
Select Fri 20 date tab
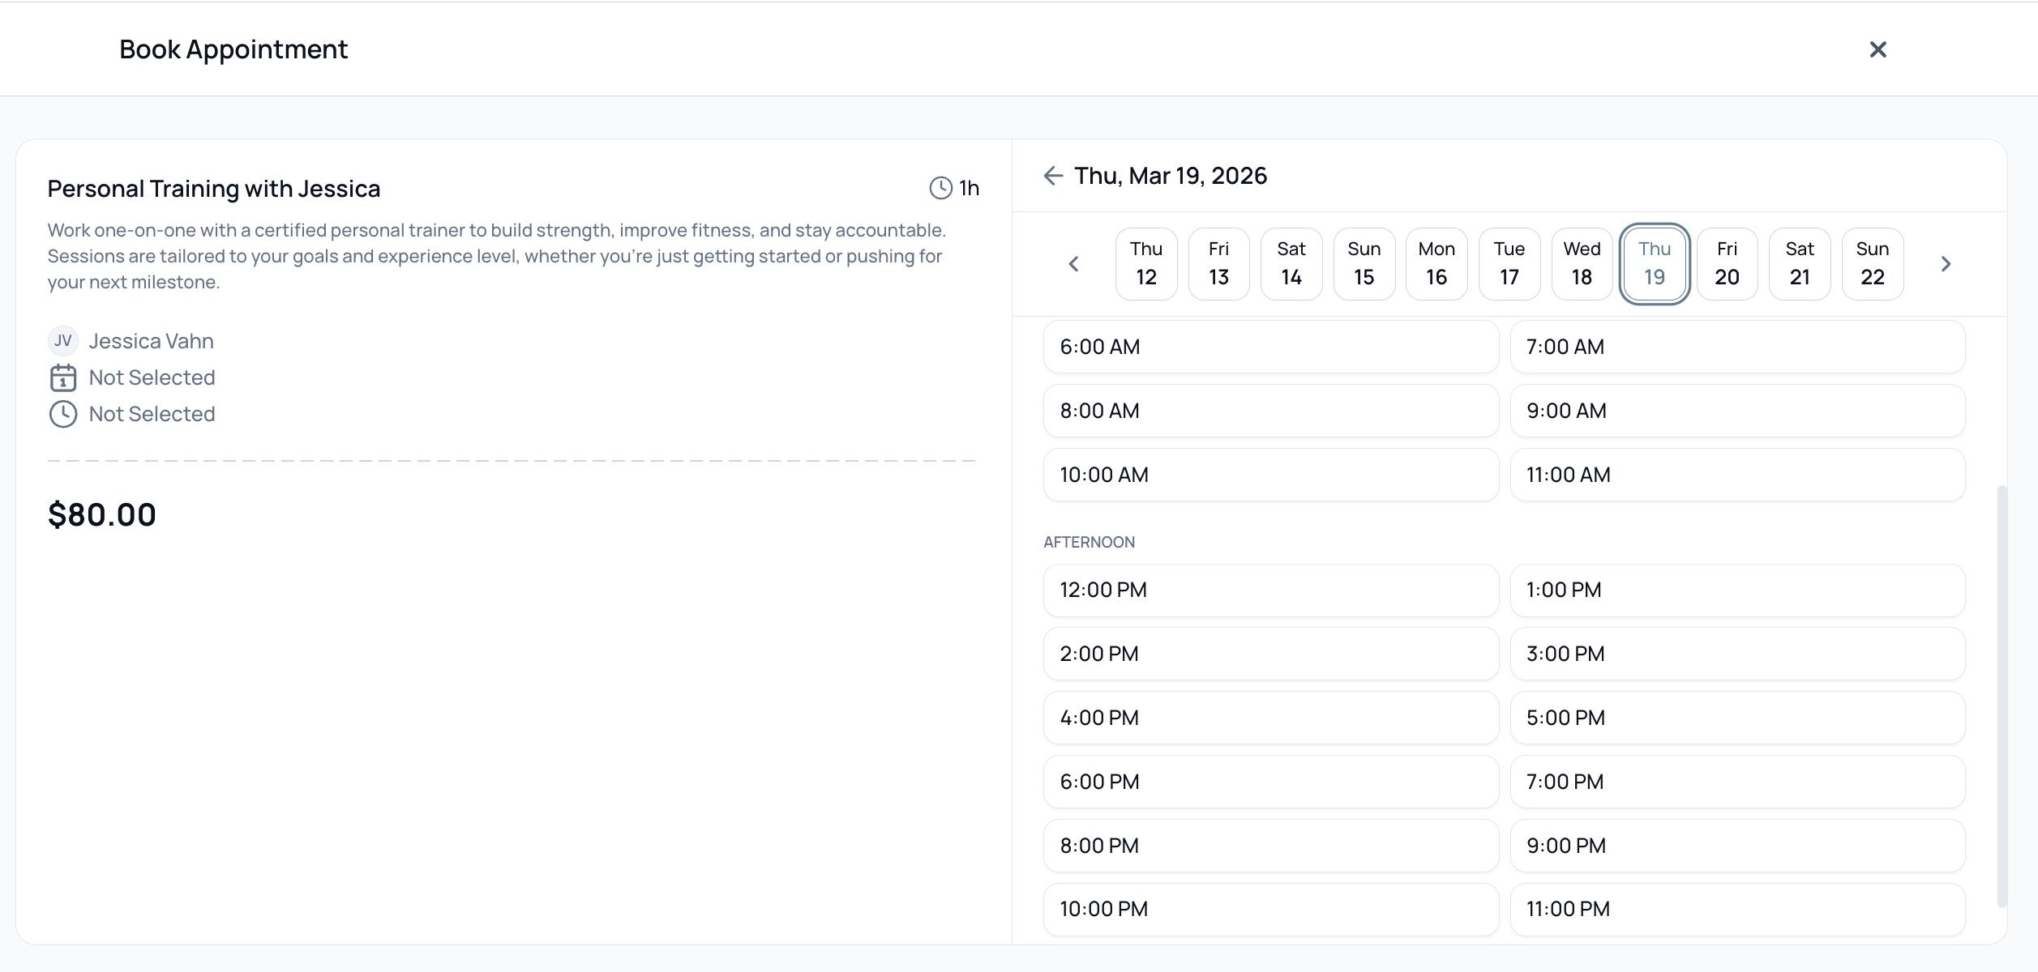click(1727, 264)
